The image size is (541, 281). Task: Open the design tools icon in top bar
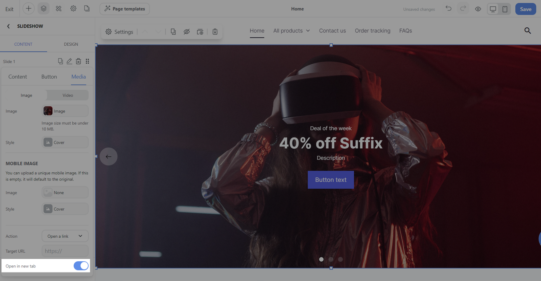[x=58, y=9]
